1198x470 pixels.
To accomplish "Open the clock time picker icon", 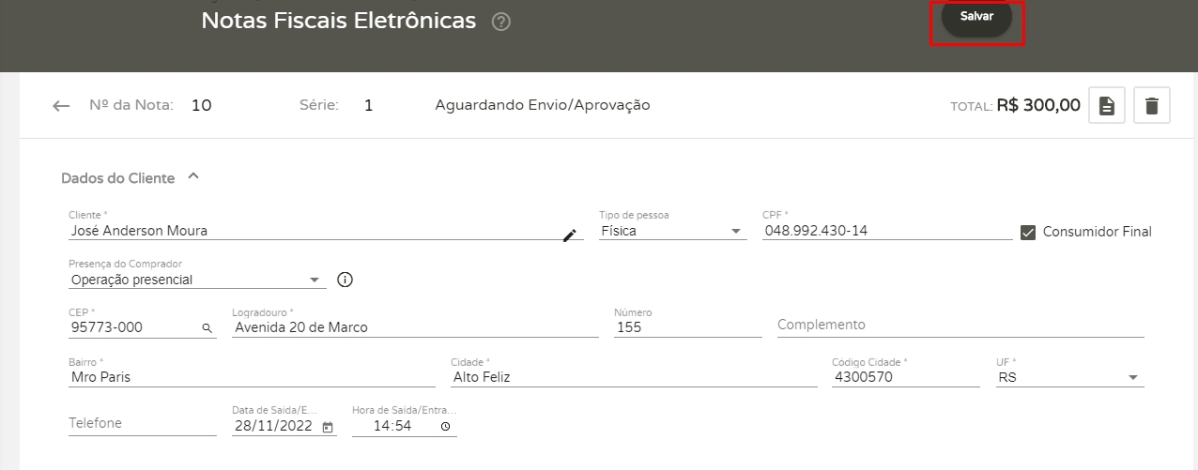I will [x=445, y=427].
